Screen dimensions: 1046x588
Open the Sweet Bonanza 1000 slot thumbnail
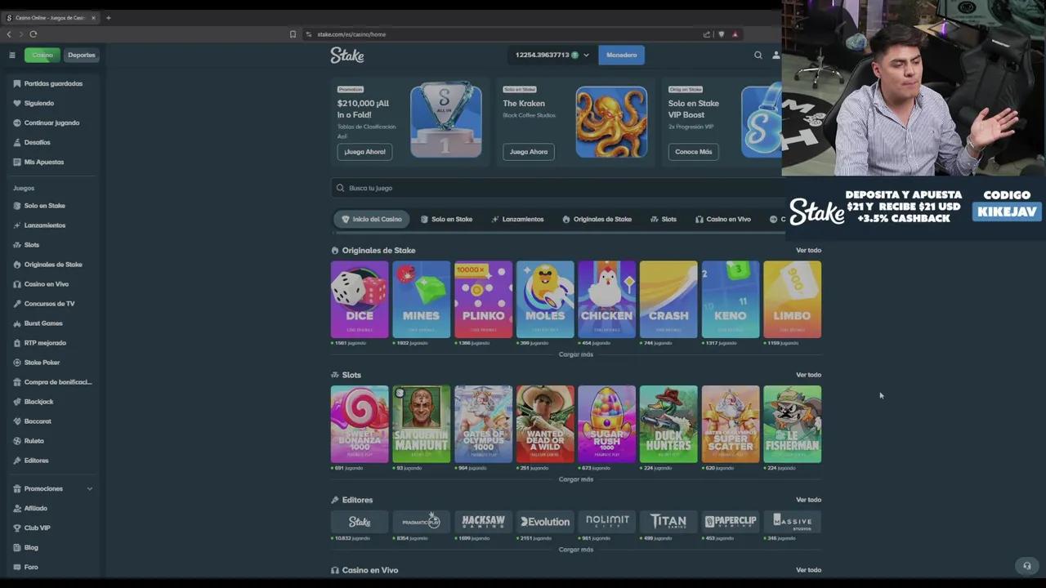pyautogui.click(x=360, y=425)
